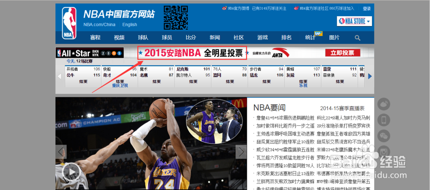Open the NBA STORE dropdown
This screenshot has width=430, height=190.
[x=354, y=21]
